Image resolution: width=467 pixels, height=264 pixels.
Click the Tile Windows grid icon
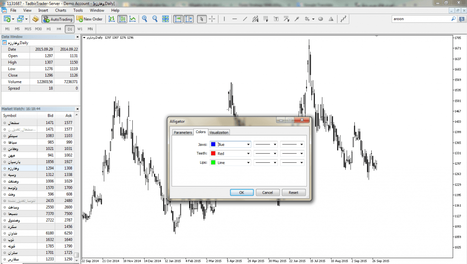(165, 19)
